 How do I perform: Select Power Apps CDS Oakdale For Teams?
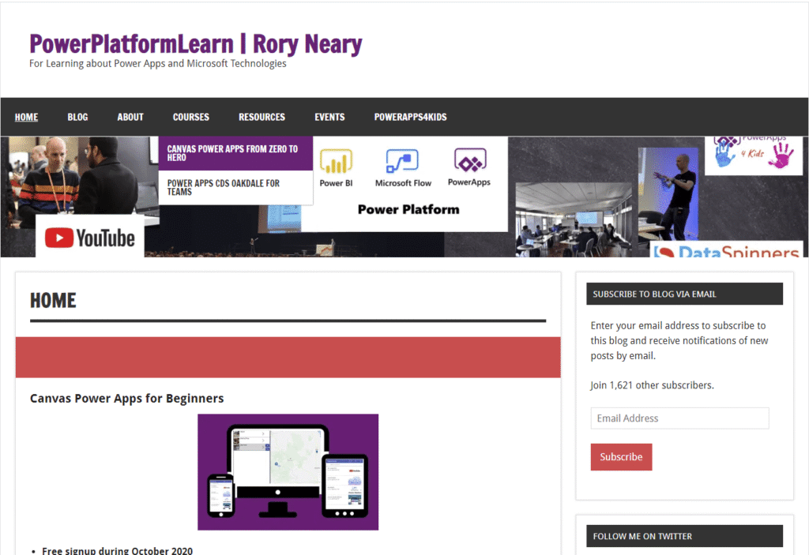click(235, 188)
